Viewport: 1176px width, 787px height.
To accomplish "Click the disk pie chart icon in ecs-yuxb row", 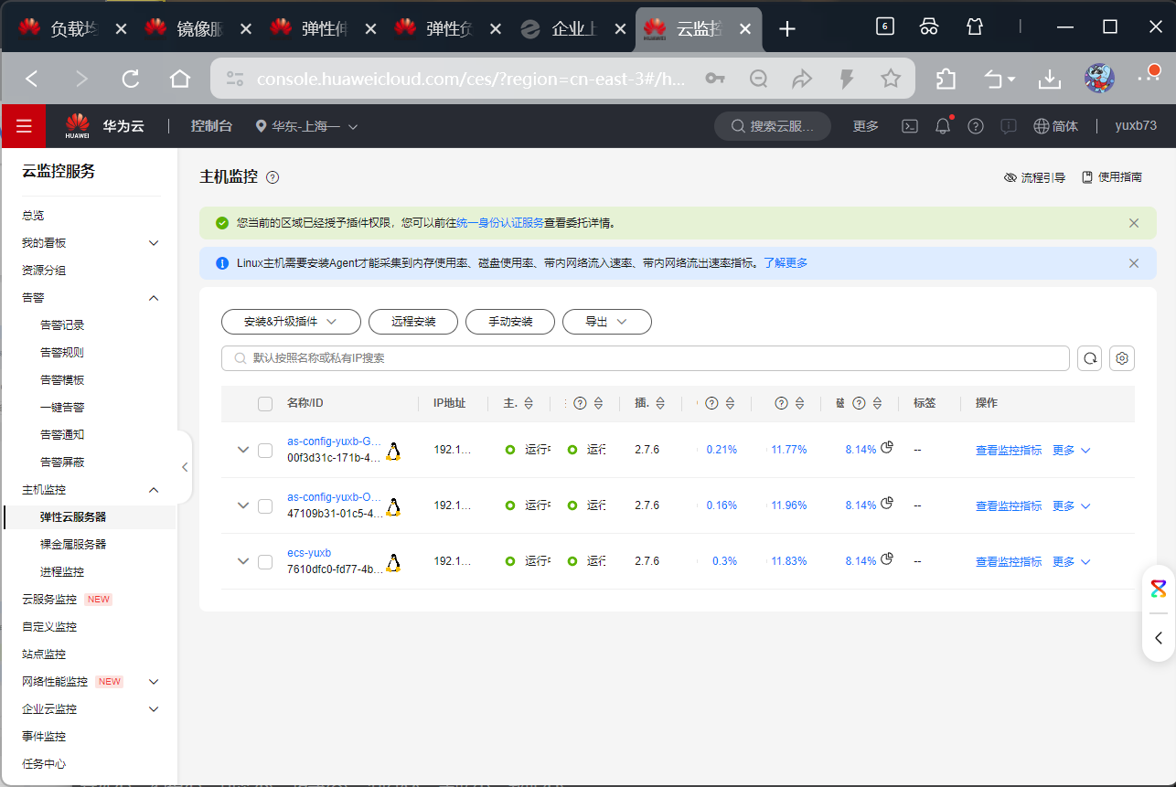I will click(886, 558).
